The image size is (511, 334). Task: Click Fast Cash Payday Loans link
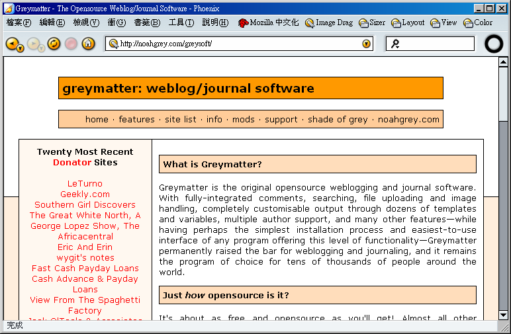coord(85,269)
